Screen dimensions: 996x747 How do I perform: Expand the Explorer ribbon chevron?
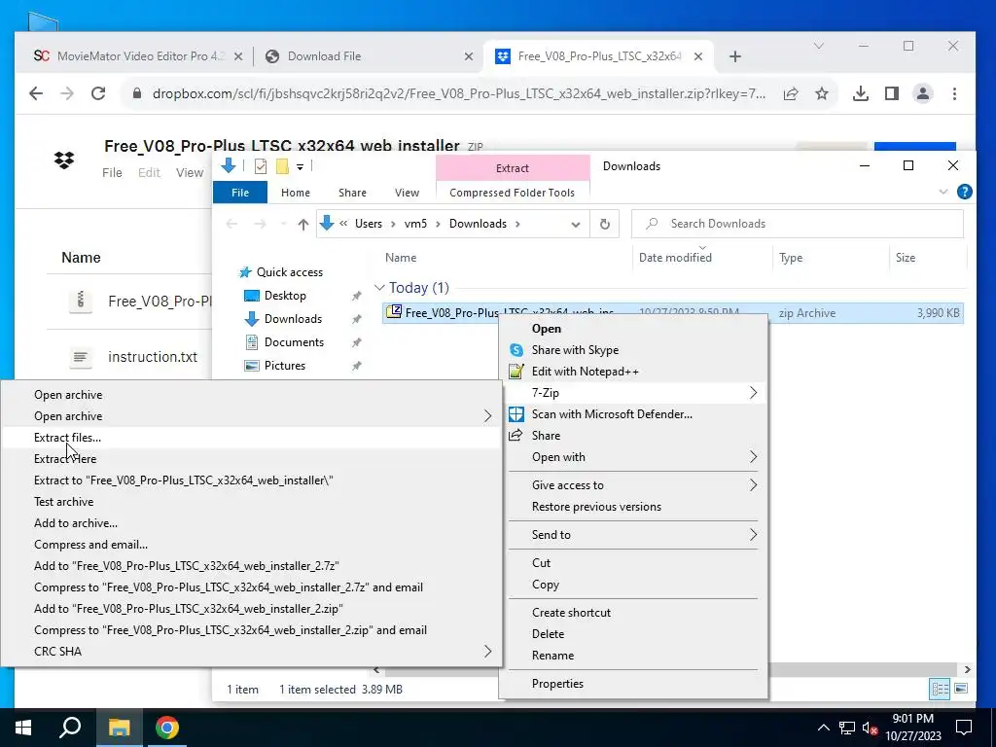coord(943,192)
